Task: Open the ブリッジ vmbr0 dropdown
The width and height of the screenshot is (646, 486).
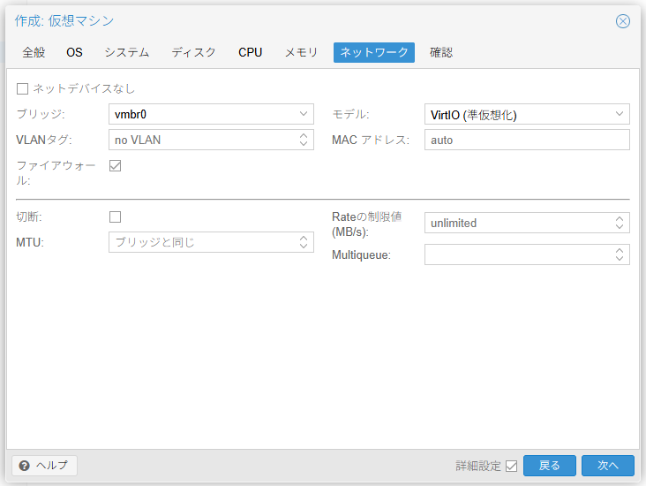Action: coord(304,114)
